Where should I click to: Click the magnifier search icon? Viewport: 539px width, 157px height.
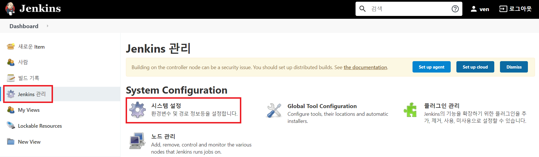pyautogui.click(x=362, y=9)
